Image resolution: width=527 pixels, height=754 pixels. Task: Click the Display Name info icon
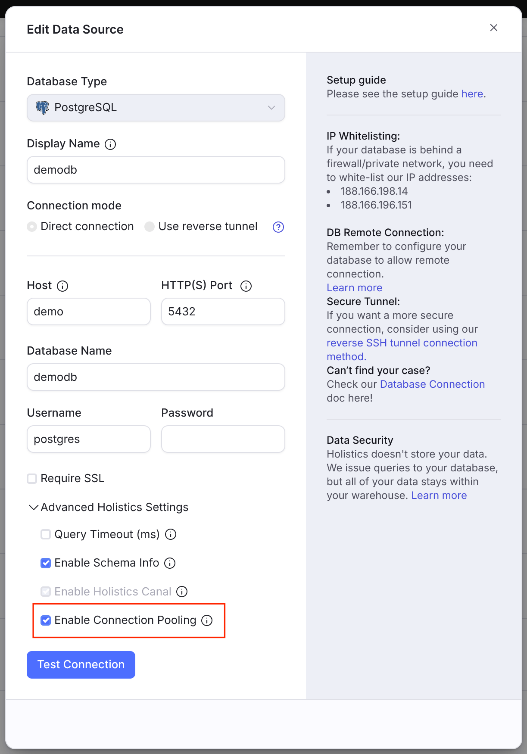(x=110, y=144)
